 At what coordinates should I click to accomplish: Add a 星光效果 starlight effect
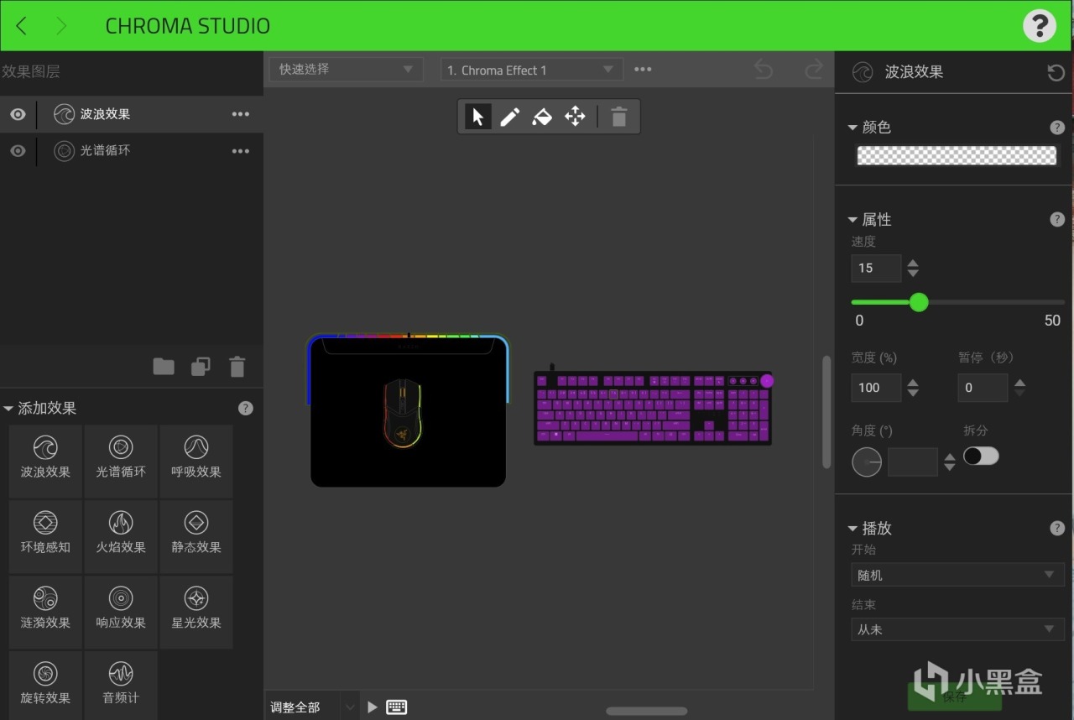point(196,612)
